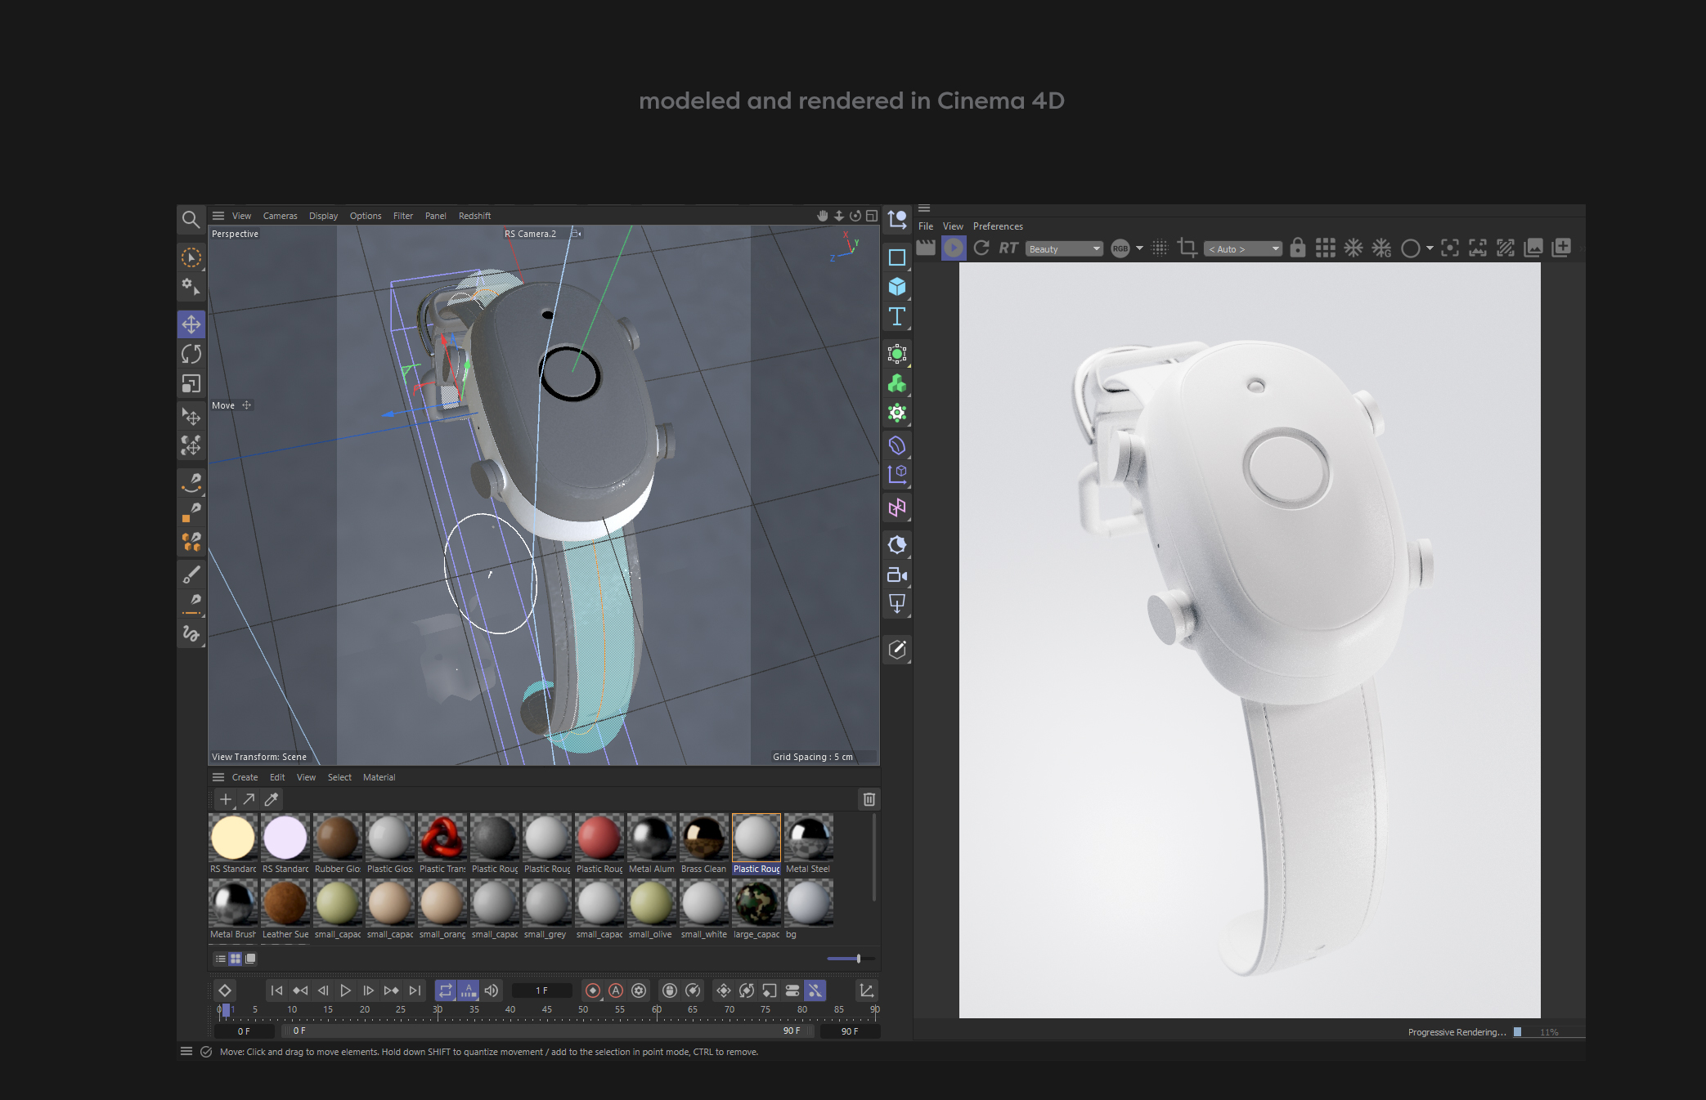
Task: Open the Material menu in material manager
Action: [x=379, y=777]
